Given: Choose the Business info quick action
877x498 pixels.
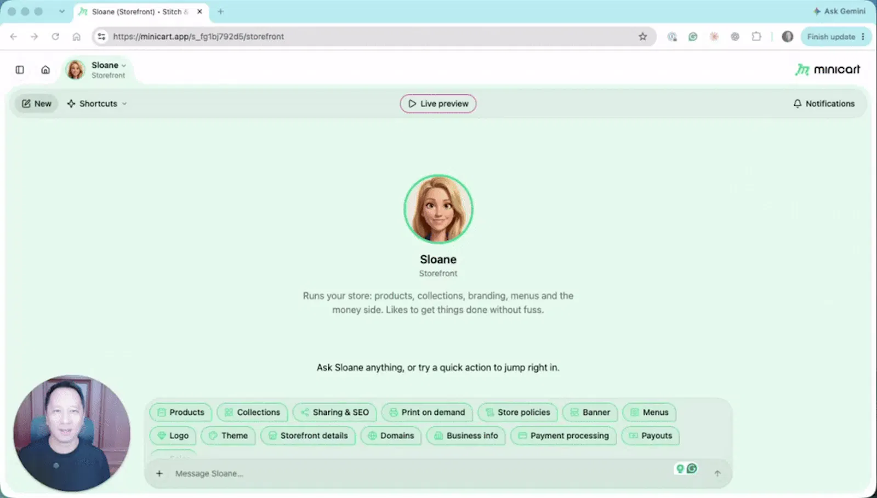Looking at the screenshot, I should tap(466, 436).
